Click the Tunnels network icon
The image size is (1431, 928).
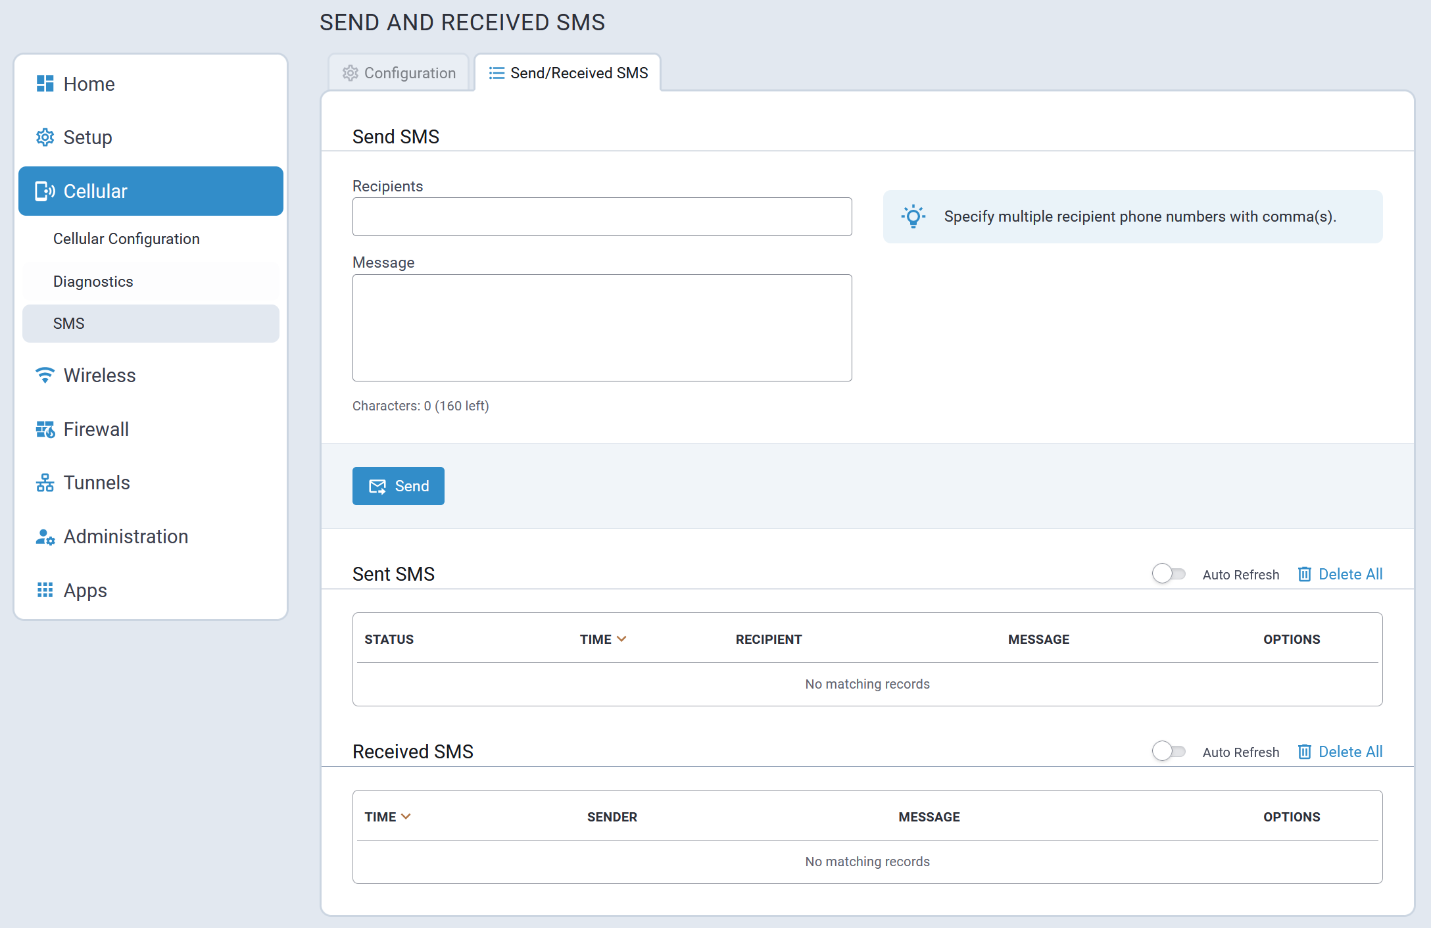tap(45, 483)
